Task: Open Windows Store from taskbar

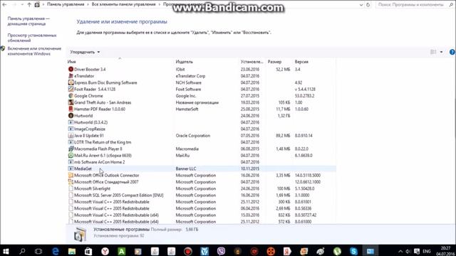Action: [x=88, y=251]
